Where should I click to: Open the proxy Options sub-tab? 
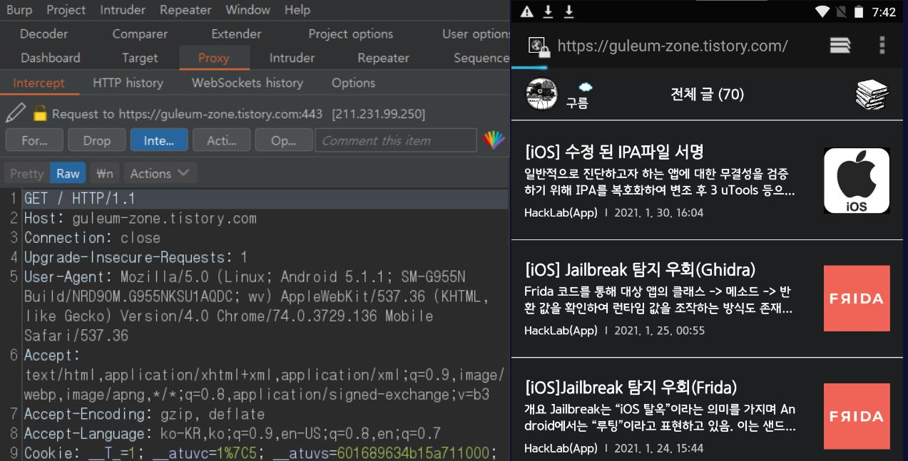(353, 83)
